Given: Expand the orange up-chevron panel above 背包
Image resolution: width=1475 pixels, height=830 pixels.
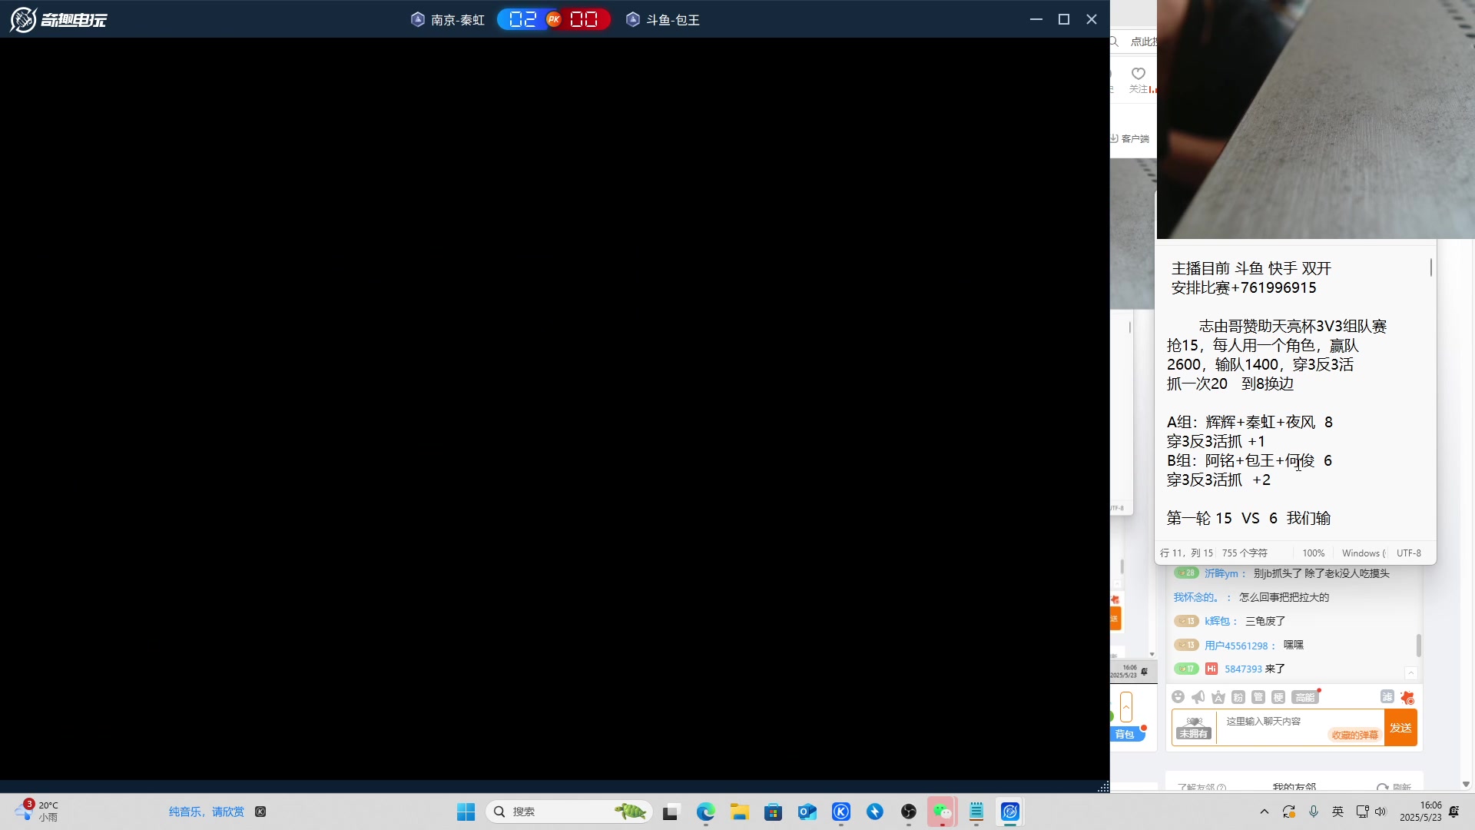Looking at the screenshot, I should point(1126,707).
